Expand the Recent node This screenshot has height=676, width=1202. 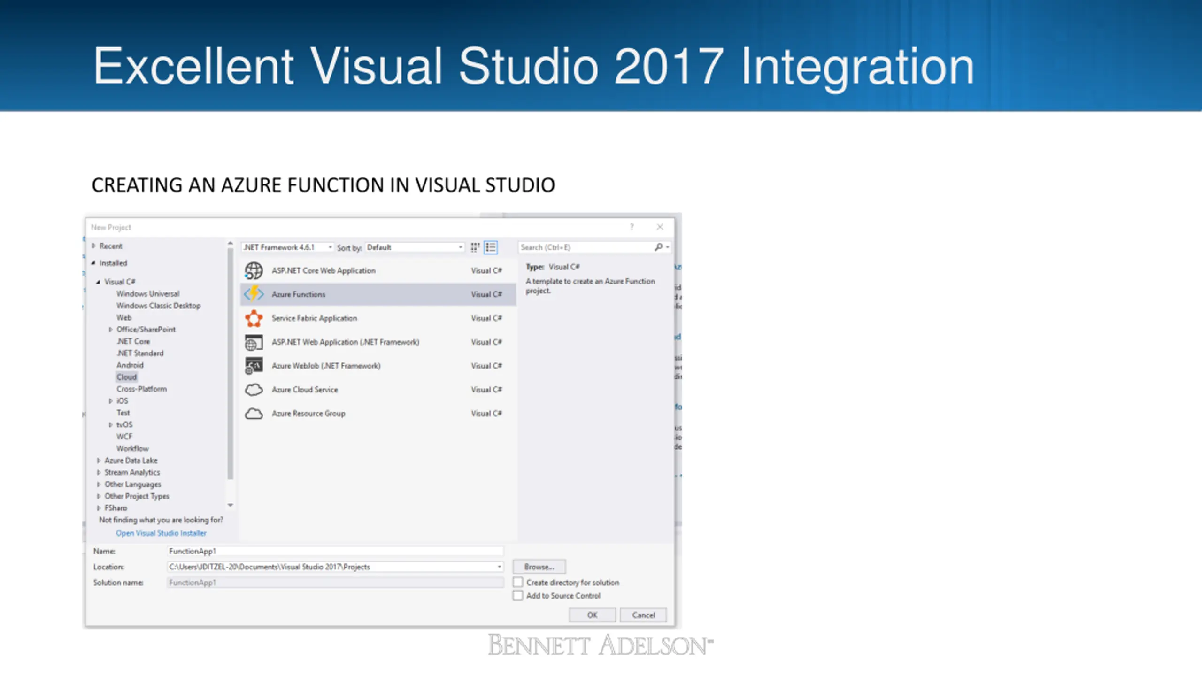[93, 246]
